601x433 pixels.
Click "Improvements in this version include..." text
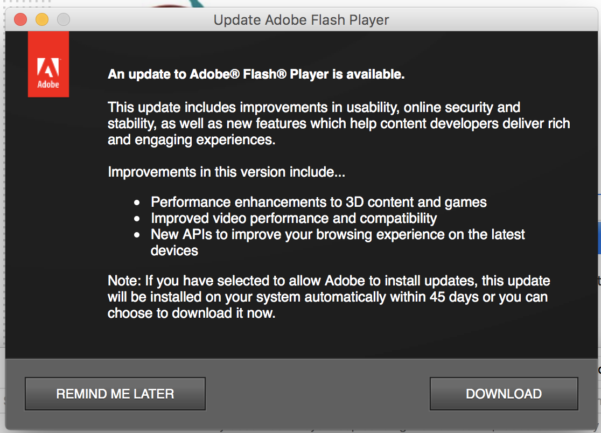(x=226, y=172)
